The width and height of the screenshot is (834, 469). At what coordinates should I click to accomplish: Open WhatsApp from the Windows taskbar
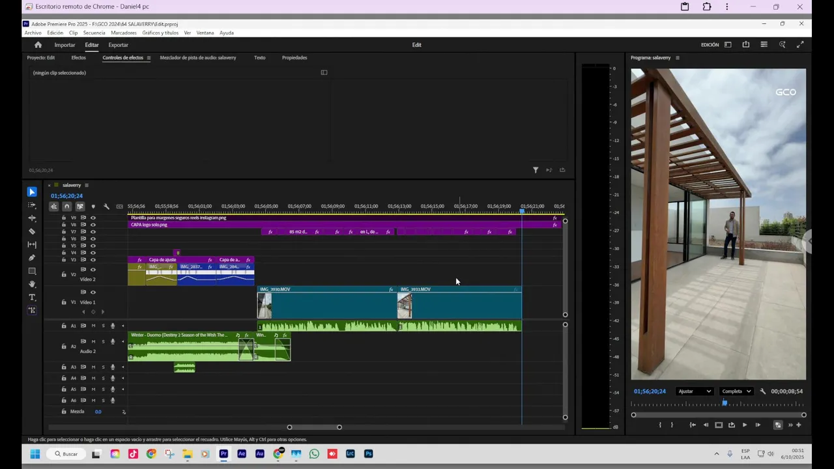(314, 454)
